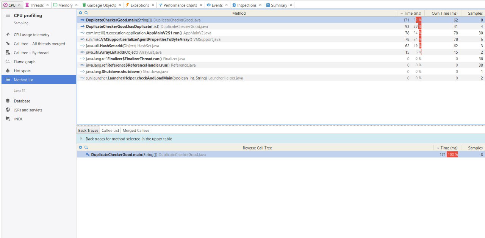
Task: Close the Threads tab
Action: coord(47,5)
